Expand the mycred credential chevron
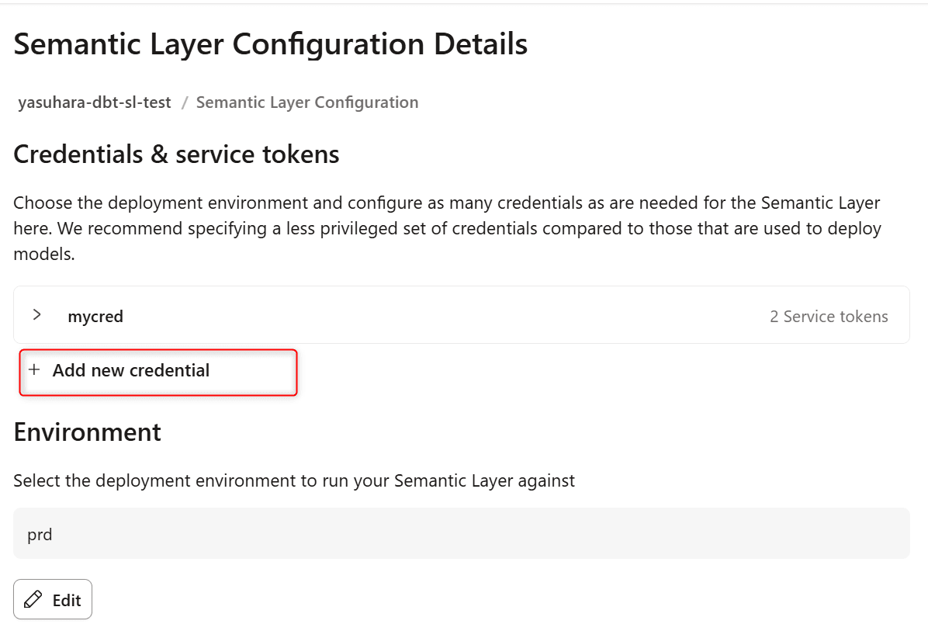Screen dimensions: 928x638 36,315
